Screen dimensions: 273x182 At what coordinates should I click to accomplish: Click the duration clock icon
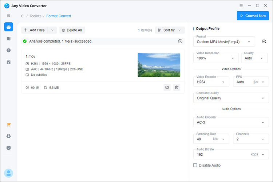coord(27,88)
